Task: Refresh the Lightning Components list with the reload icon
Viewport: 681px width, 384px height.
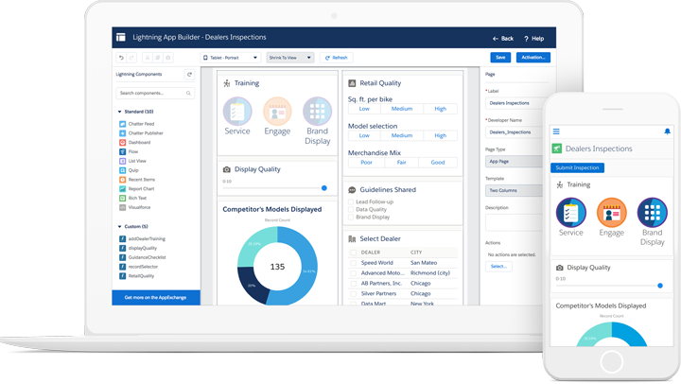Action: tap(189, 74)
